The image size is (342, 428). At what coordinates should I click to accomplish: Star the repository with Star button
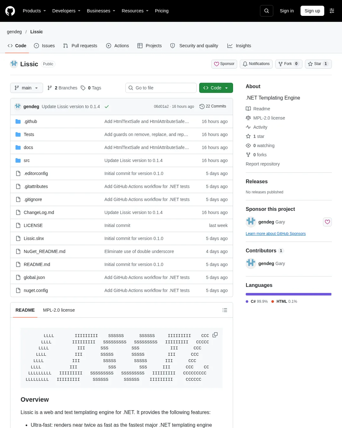[x=318, y=64]
